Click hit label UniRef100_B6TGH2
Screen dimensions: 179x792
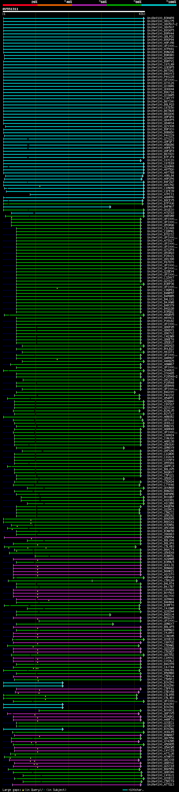point(161,71)
